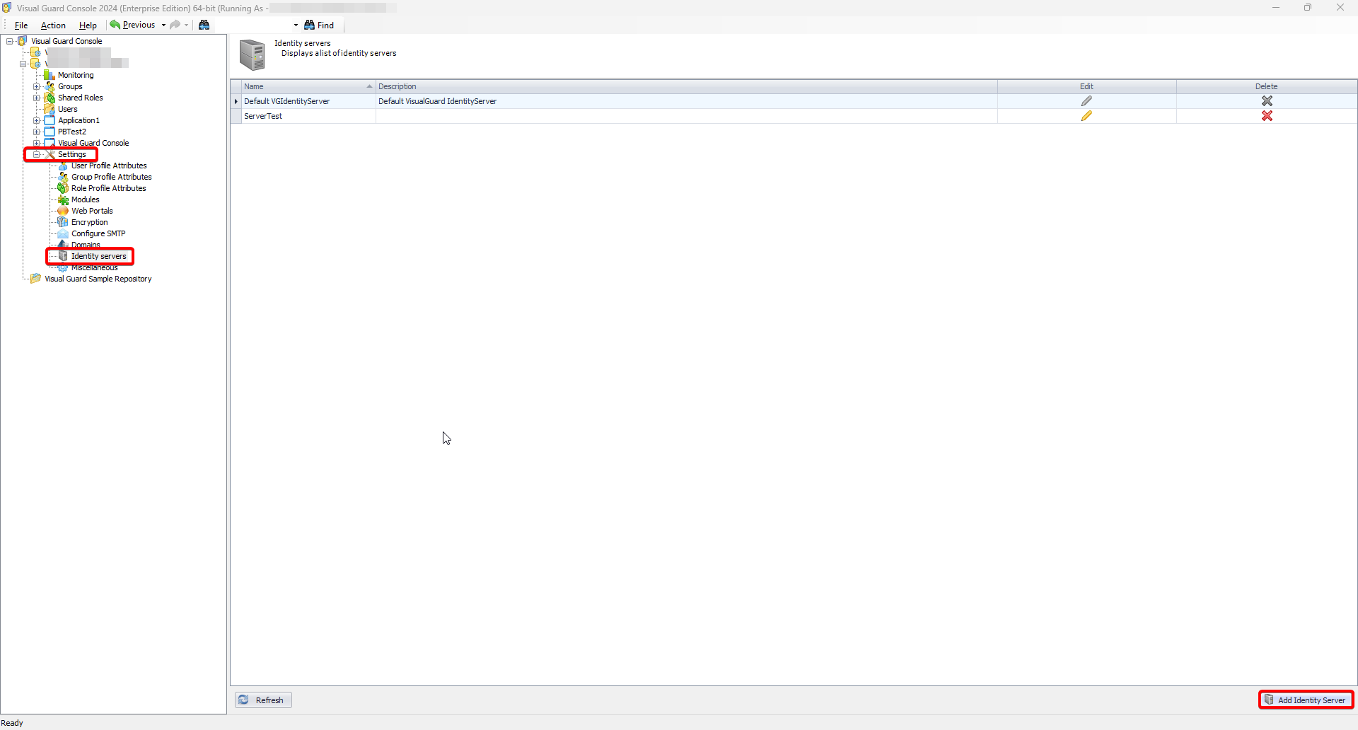Click the Web Portals globe icon
Screen dimensions: 1358x730
pos(64,211)
